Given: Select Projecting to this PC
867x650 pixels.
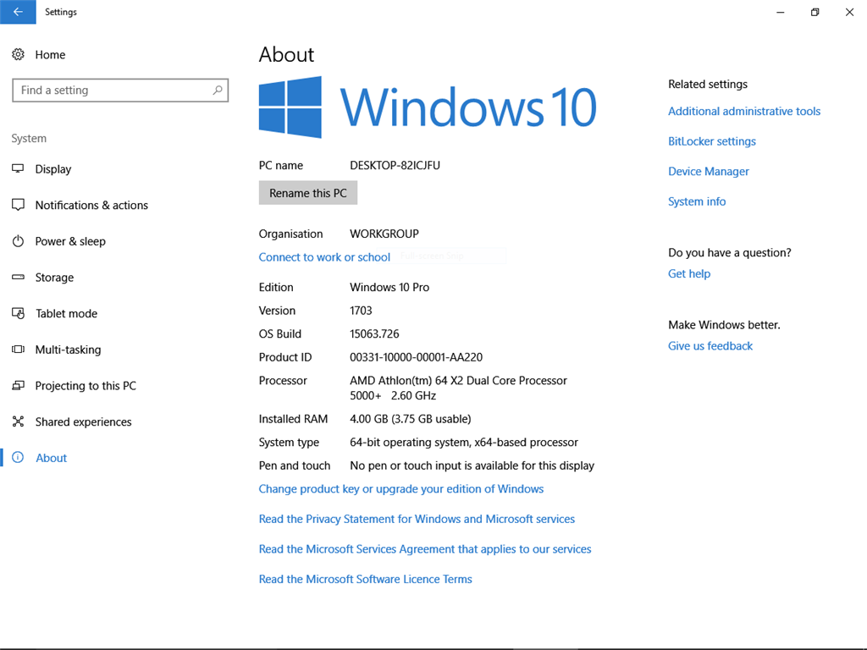Looking at the screenshot, I should coord(86,386).
